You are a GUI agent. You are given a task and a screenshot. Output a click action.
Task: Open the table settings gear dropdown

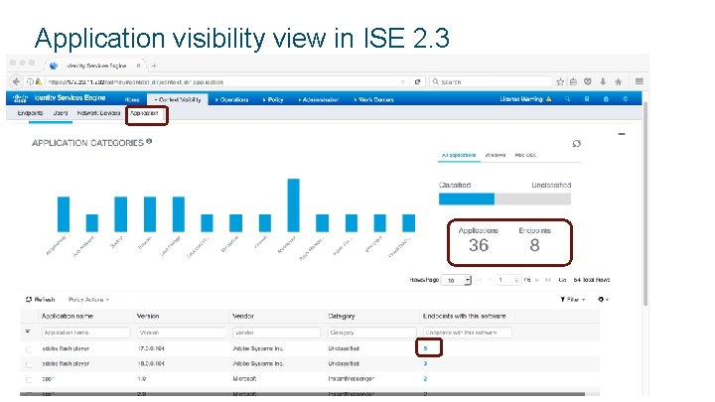point(604,300)
